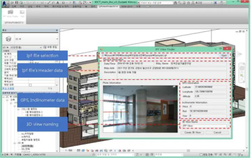Click the text 'A' tool in quick access toolbar
251x158 pixels.
(x=58, y=3)
